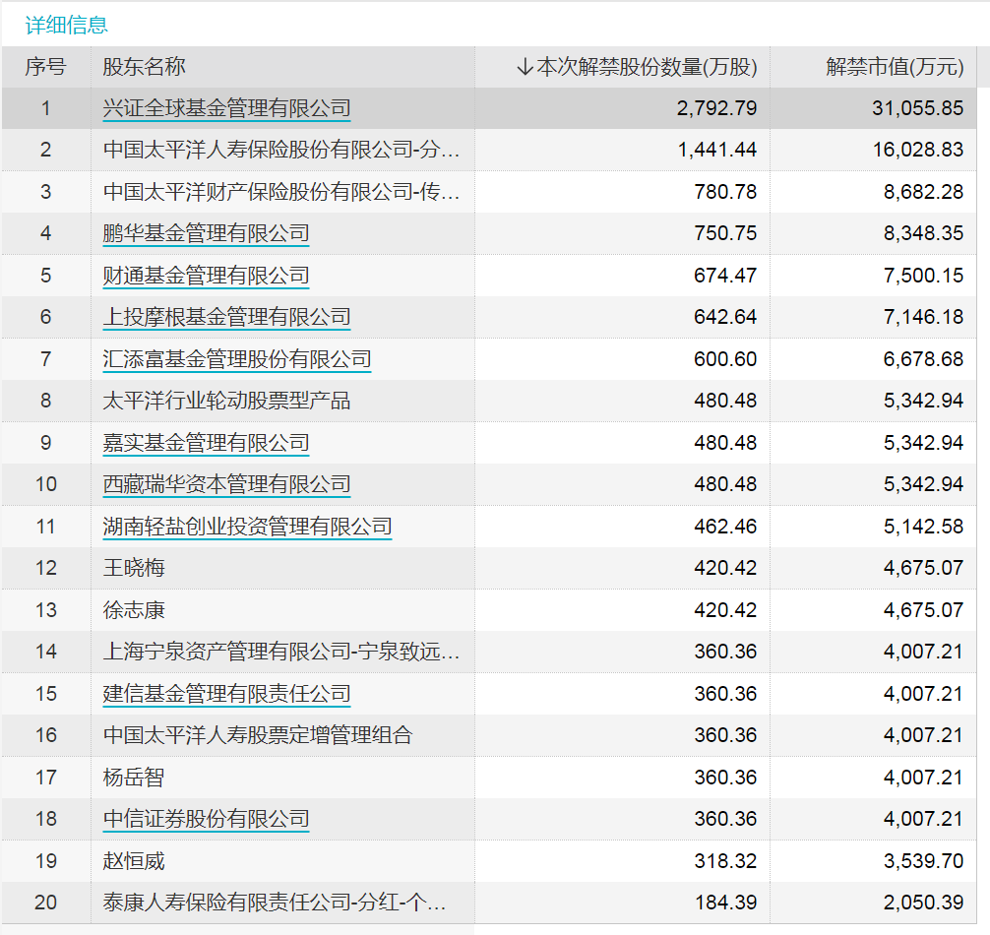Click share quantity 184.39
Viewport: 990px width, 935px height.
click(725, 903)
